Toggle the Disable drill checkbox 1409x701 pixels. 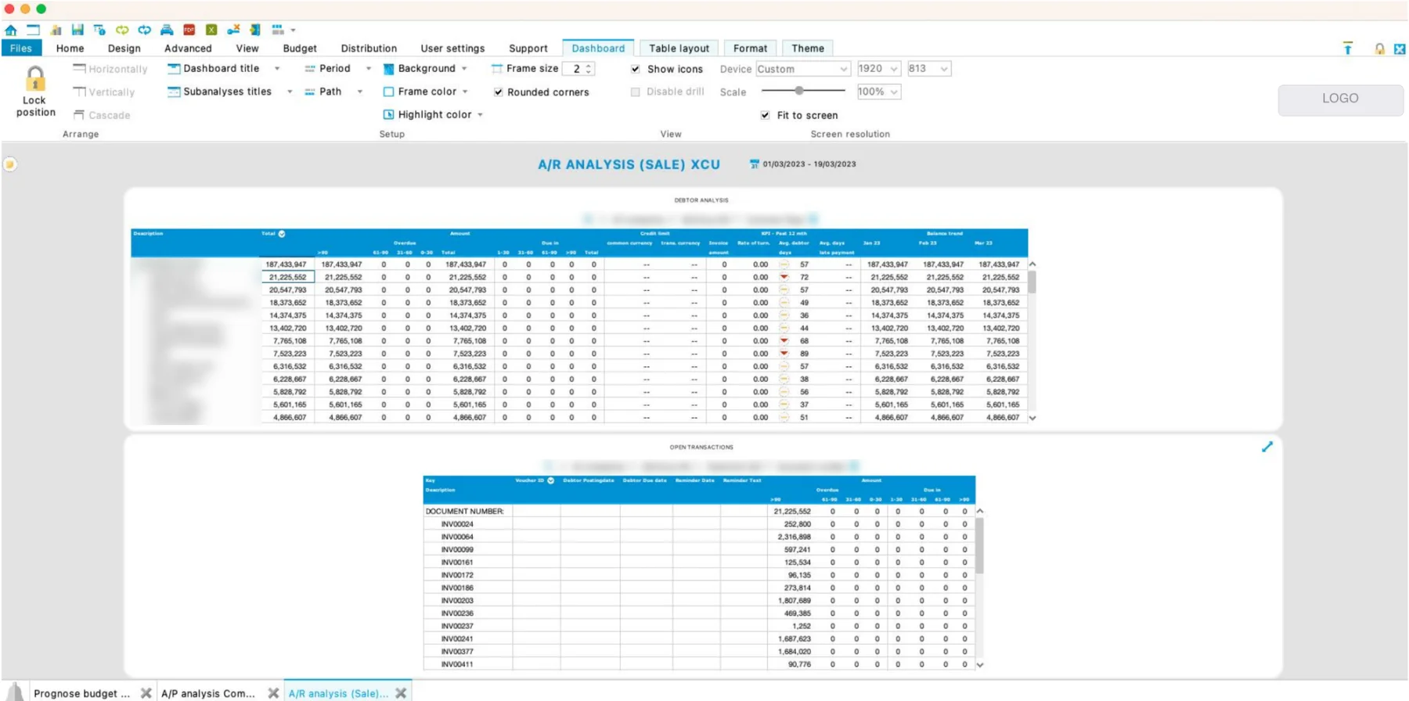(x=636, y=92)
